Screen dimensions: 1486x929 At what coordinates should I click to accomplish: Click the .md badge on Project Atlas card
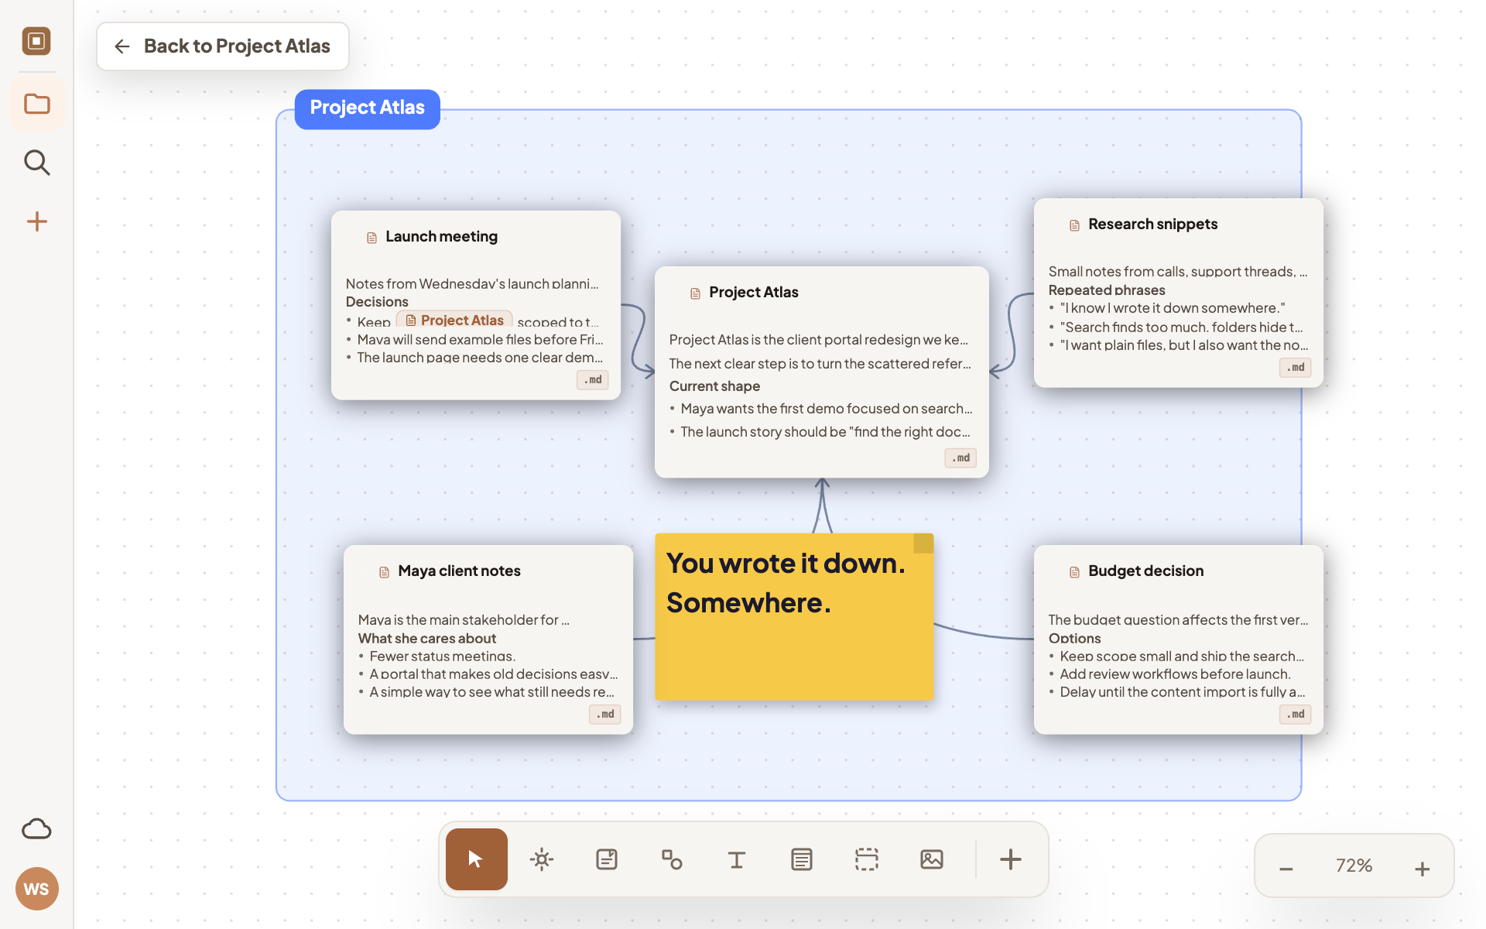[960, 458]
